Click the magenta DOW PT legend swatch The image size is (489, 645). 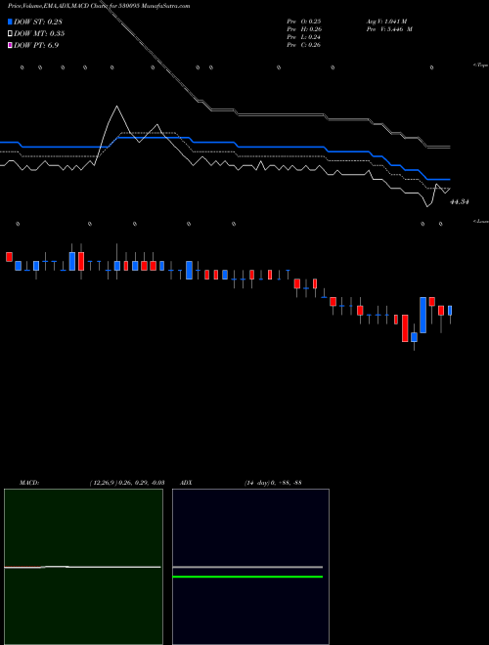coord(10,45)
